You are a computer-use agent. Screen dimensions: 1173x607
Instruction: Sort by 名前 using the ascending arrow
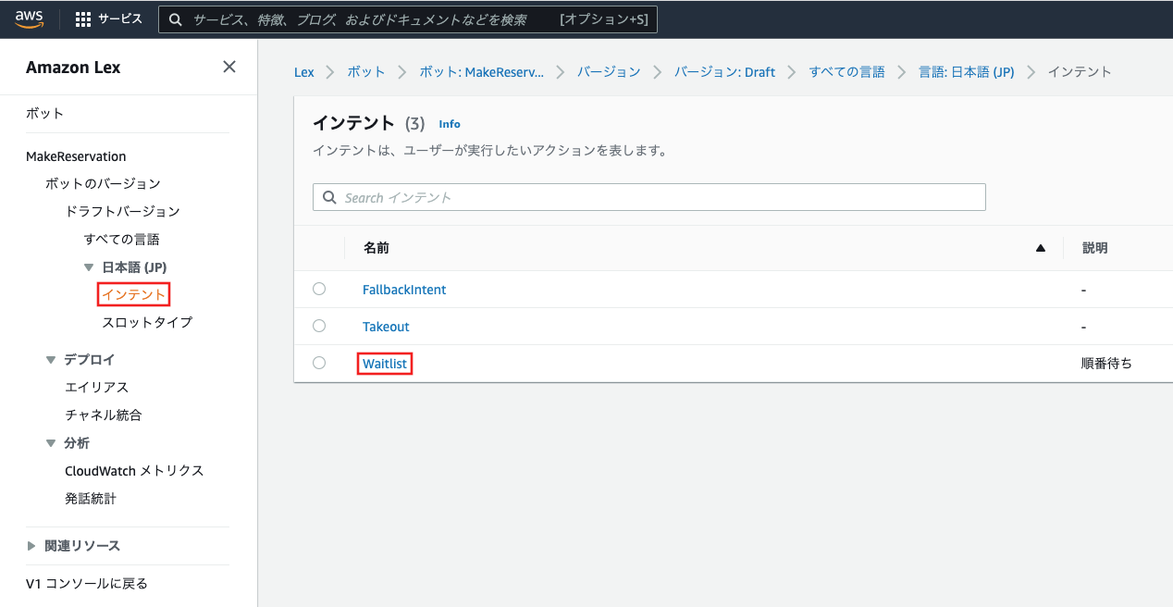click(x=1041, y=248)
